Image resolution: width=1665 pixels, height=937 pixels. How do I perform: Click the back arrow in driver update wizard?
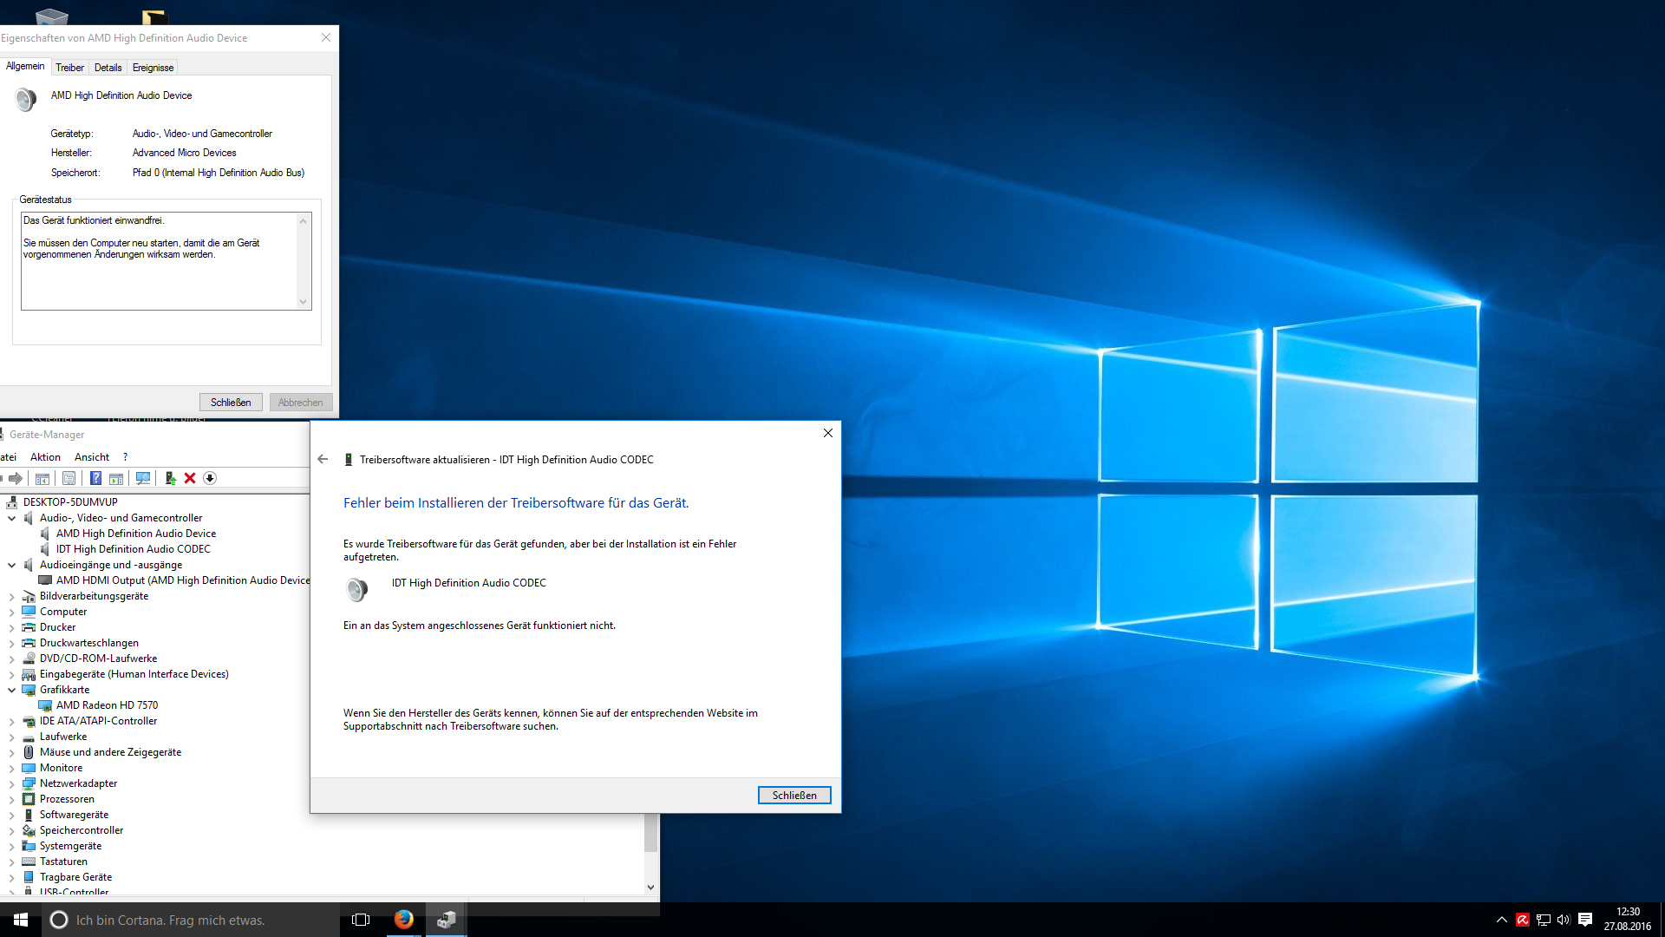point(323,459)
